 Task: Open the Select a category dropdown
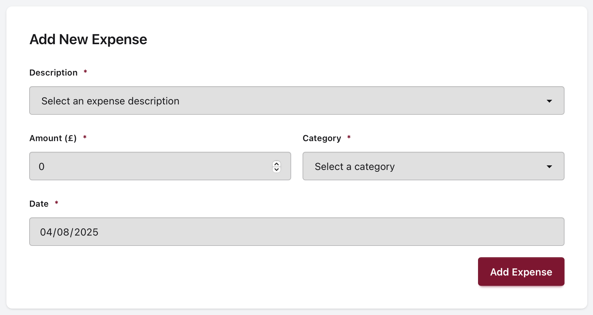pos(433,166)
